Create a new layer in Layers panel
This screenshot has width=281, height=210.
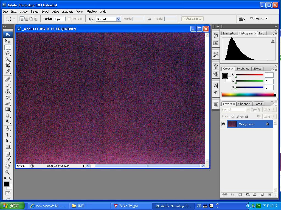coord(262,194)
